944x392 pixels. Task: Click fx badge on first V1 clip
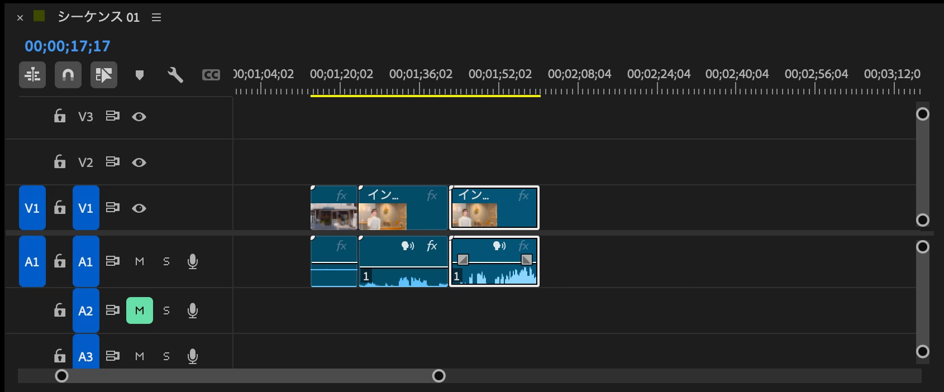[341, 195]
